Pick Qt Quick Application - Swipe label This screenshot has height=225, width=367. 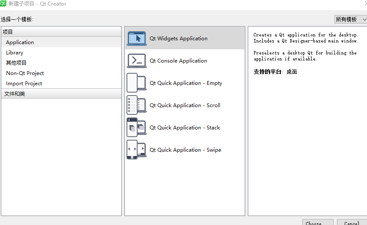185,150
